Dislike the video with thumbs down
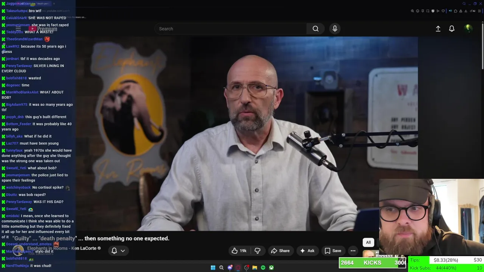The image size is (484, 272). (x=258, y=250)
